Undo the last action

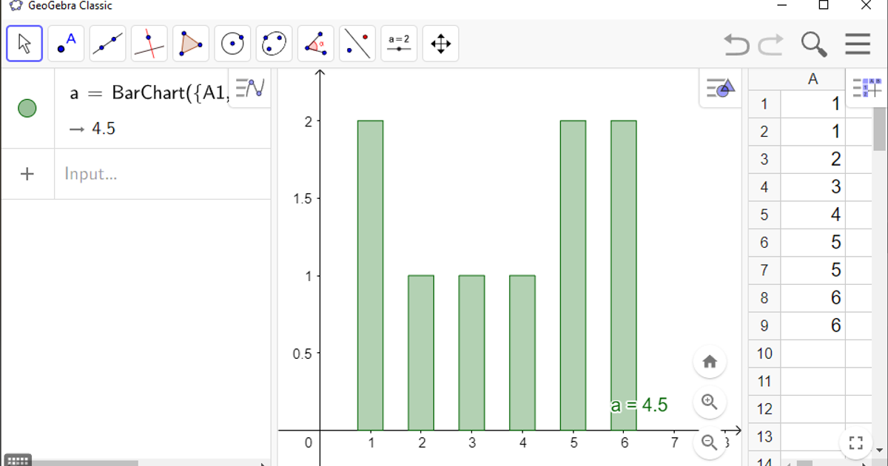[x=736, y=44]
